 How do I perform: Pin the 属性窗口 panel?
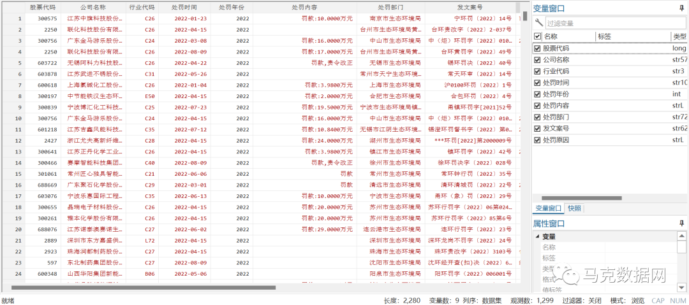pos(681,223)
